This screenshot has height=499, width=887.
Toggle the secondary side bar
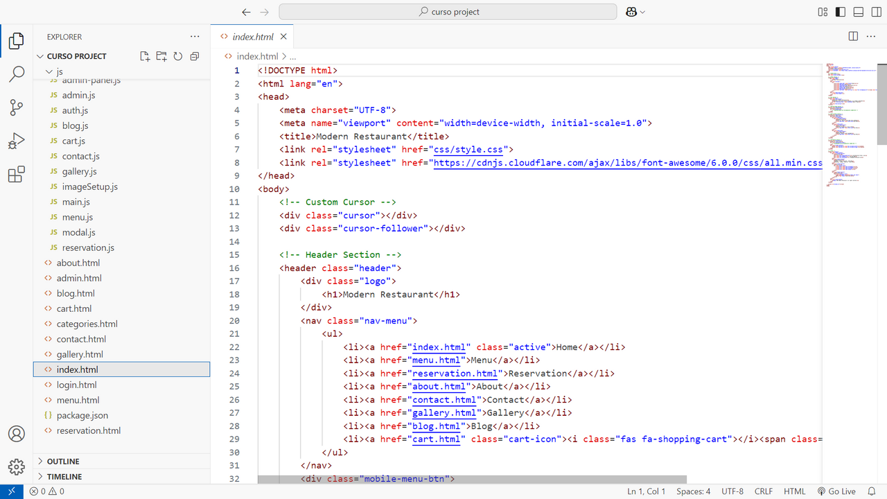[877, 12]
